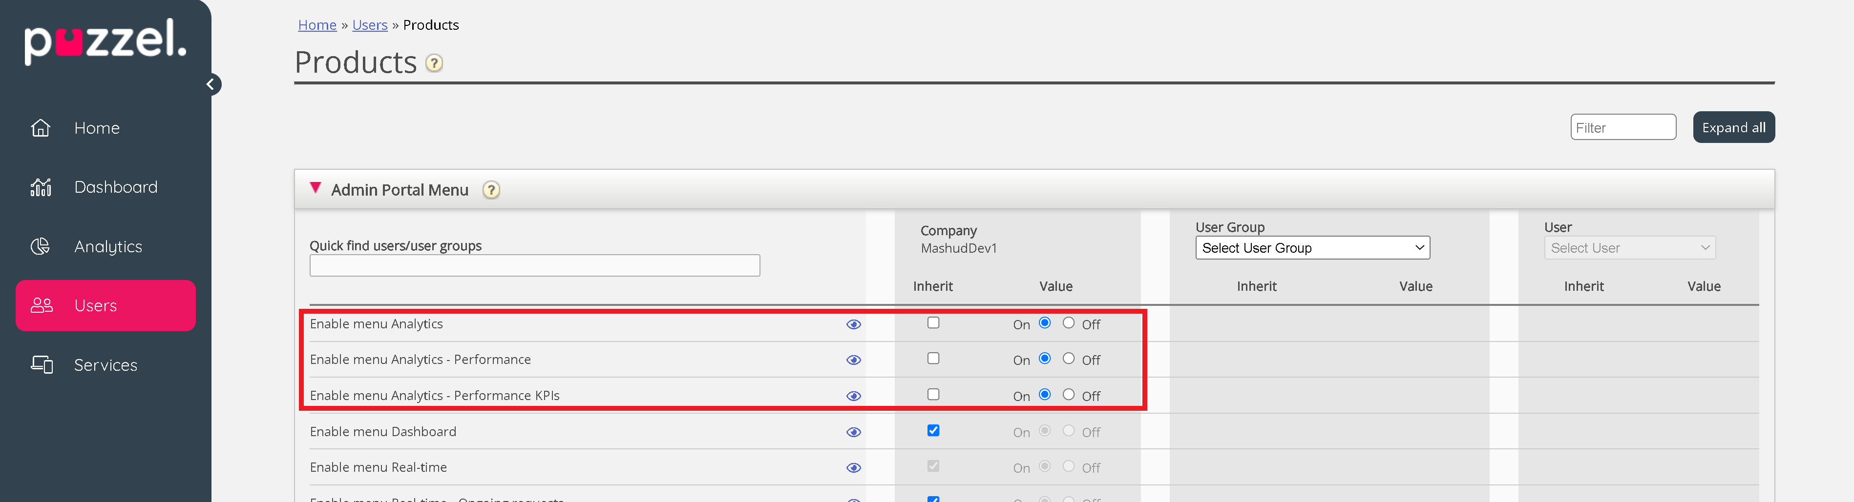
Task: Click the help icon next to Admin Portal Menu
Action: 491,190
